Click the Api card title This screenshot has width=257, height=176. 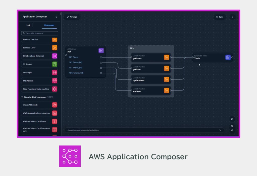(x=69, y=51)
